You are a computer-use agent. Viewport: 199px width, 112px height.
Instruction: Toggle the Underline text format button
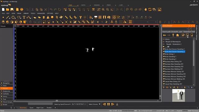tap(169, 22)
